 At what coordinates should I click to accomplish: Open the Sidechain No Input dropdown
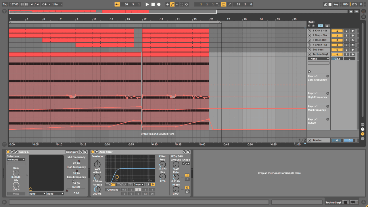pos(16,160)
